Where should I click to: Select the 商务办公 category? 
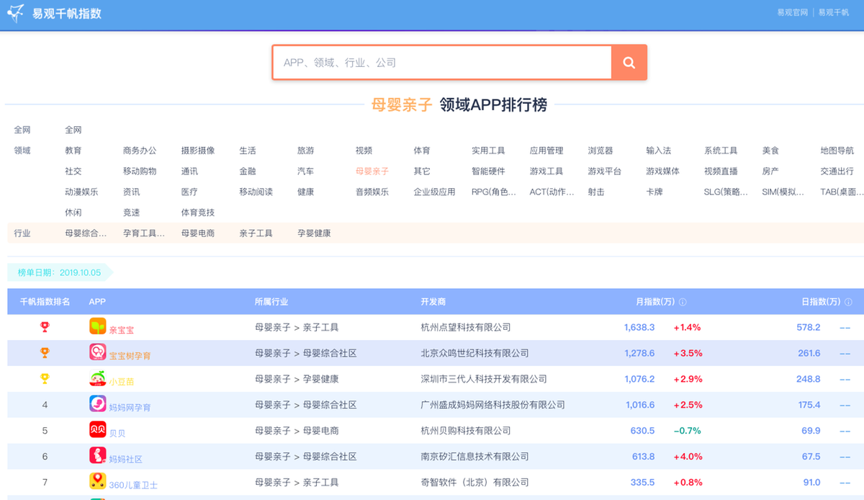pos(140,151)
